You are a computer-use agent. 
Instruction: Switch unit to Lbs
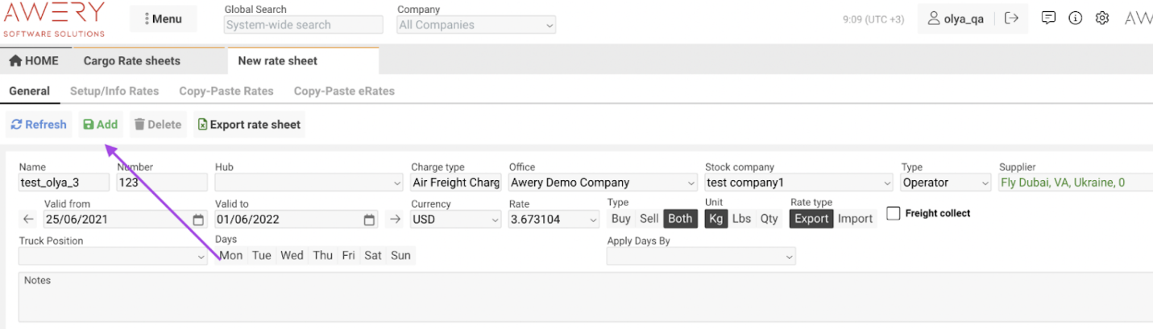741,219
